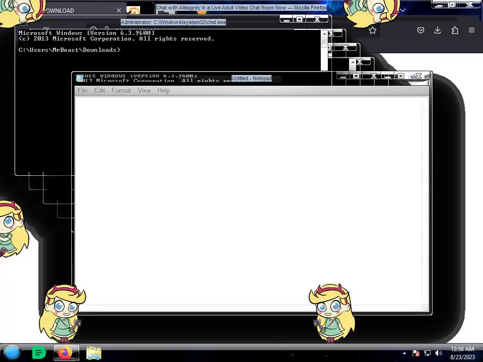
Task: Switch to Firefox from the taskbar
Action: [x=66, y=353]
